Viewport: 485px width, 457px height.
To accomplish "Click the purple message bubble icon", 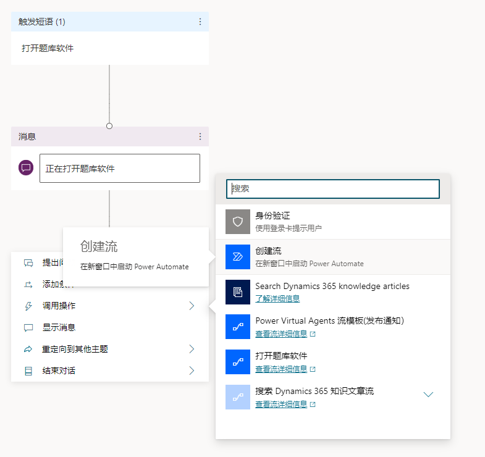I will [x=26, y=167].
